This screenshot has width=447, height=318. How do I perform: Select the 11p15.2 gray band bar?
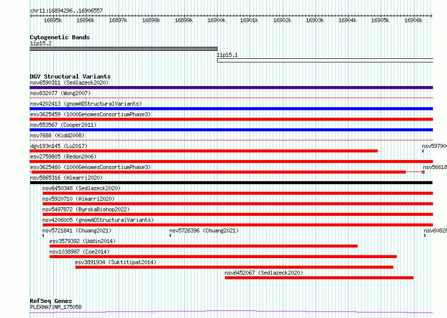(124, 49)
